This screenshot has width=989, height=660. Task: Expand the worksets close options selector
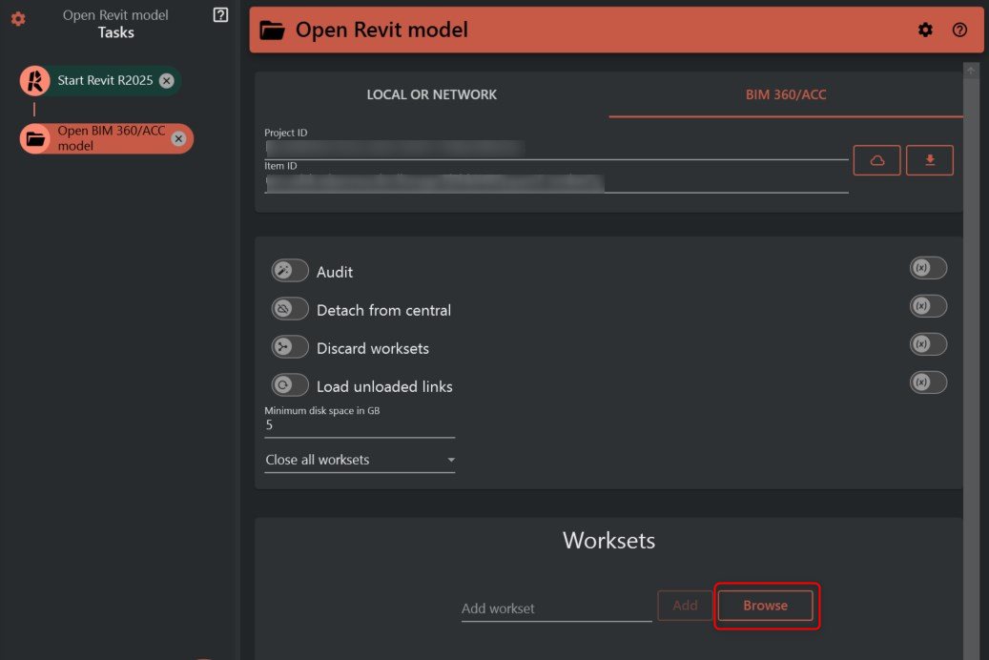[x=451, y=460]
